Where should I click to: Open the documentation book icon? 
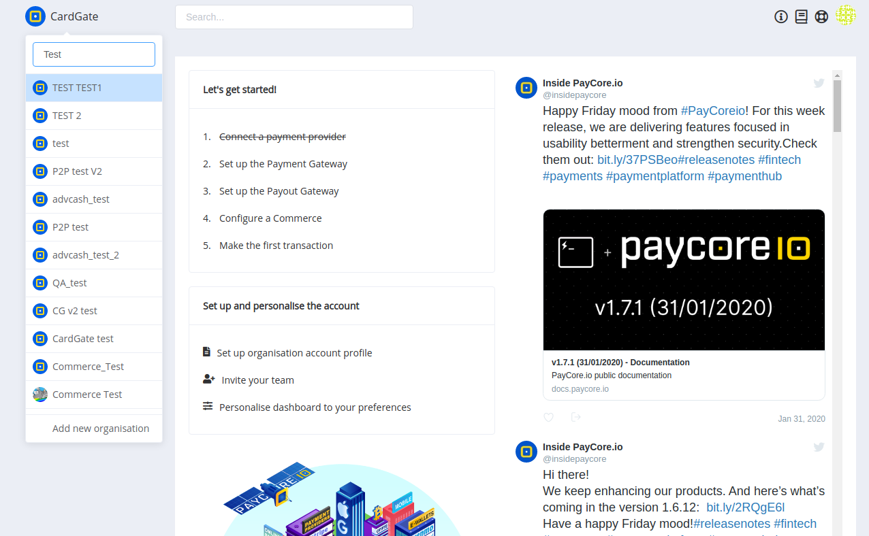pos(802,17)
